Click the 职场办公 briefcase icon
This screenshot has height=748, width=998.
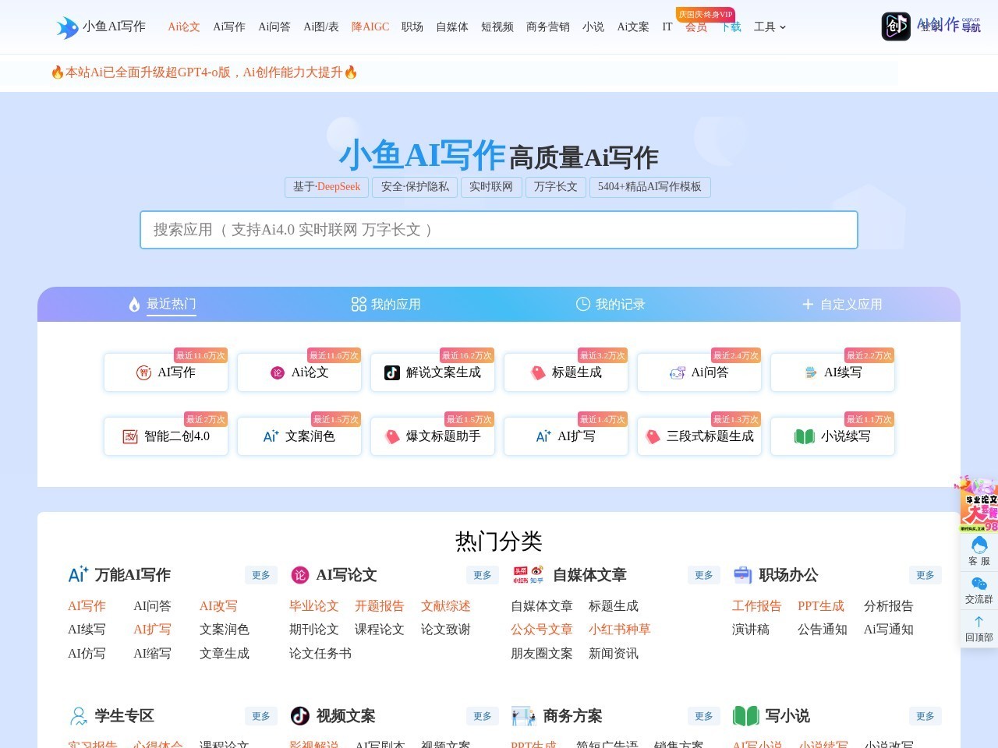(x=742, y=575)
